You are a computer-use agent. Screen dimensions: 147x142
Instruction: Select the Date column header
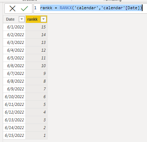tap(14, 19)
